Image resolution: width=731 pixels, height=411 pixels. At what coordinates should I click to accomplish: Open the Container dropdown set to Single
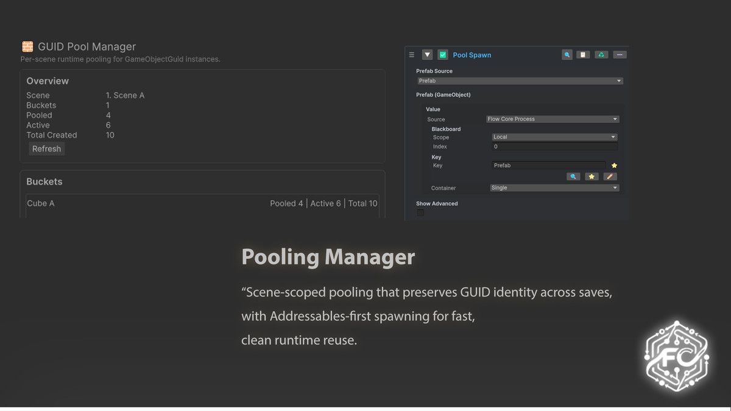(x=554, y=188)
